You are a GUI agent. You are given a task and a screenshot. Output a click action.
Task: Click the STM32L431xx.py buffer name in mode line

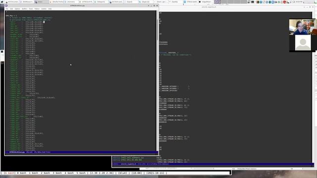coord(17,152)
